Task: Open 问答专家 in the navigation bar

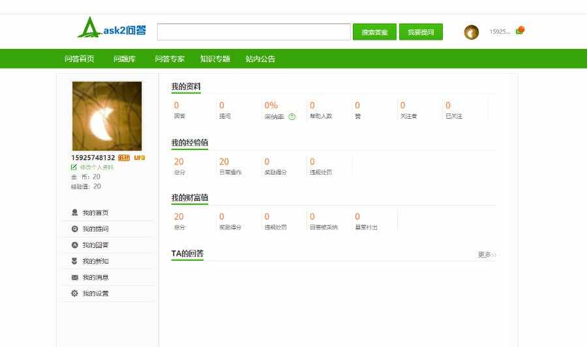Action: (170, 59)
